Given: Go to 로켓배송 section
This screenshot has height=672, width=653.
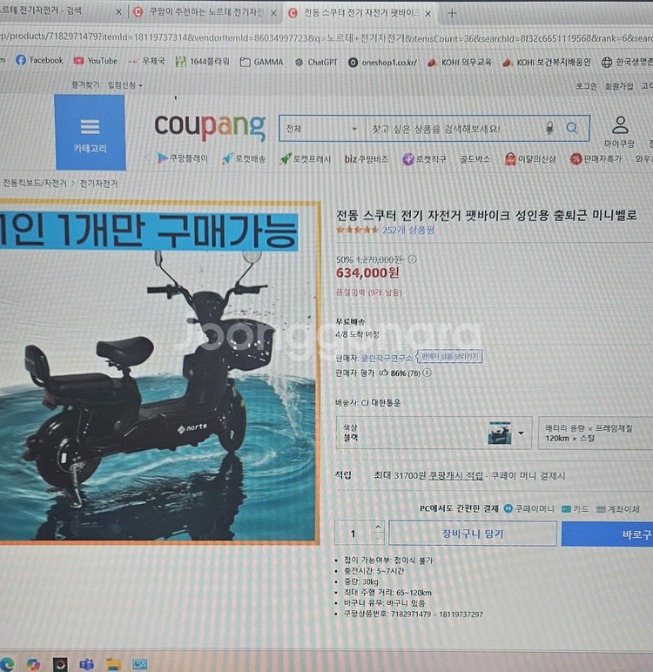Looking at the screenshot, I should (244, 159).
